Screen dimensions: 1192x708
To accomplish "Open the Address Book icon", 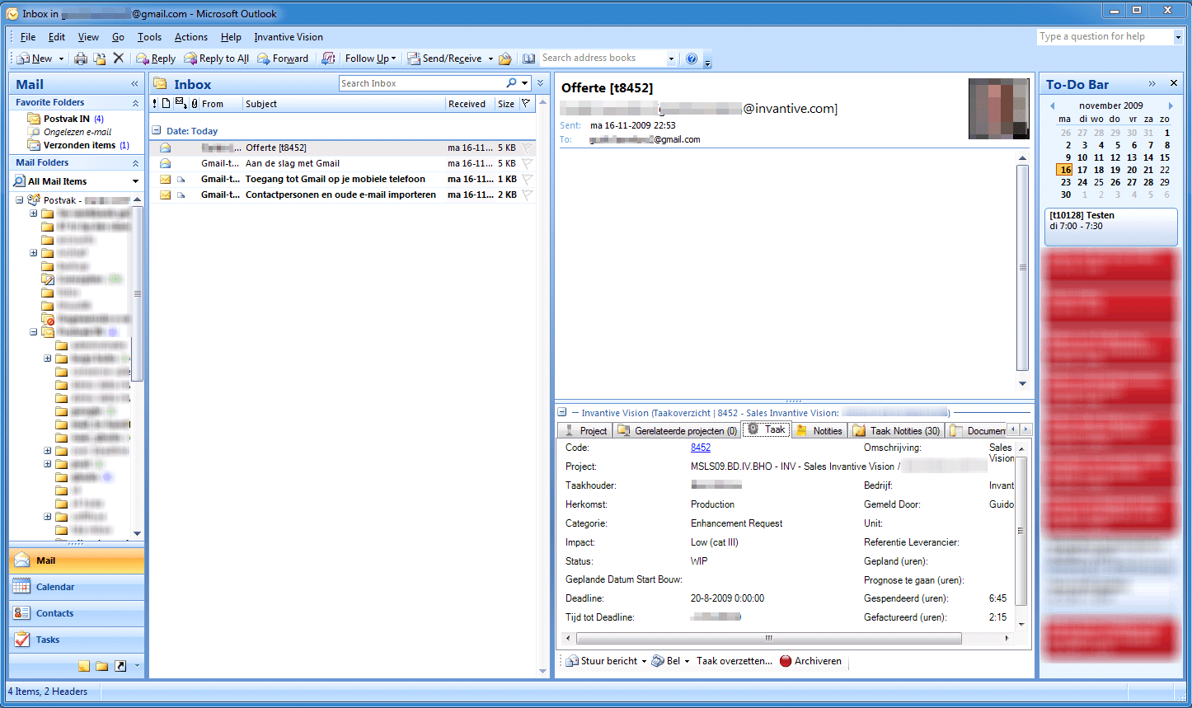I will click(x=529, y=59).
